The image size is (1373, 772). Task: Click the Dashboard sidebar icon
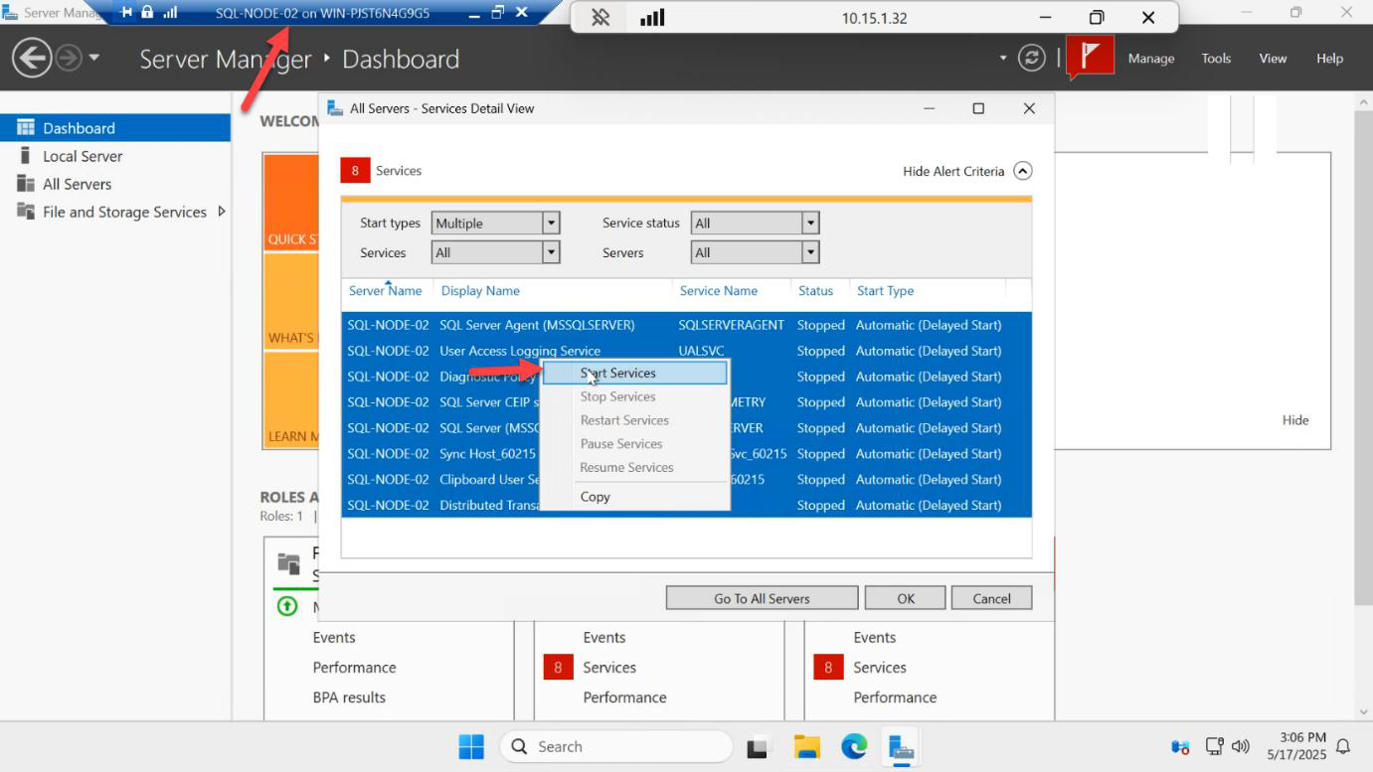(x=25, y=128)
